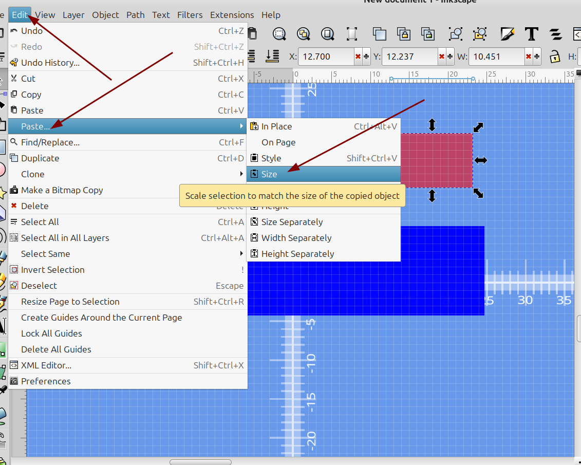Select the Star tool in toolbox
581x465 pixels.
point(3,193)
